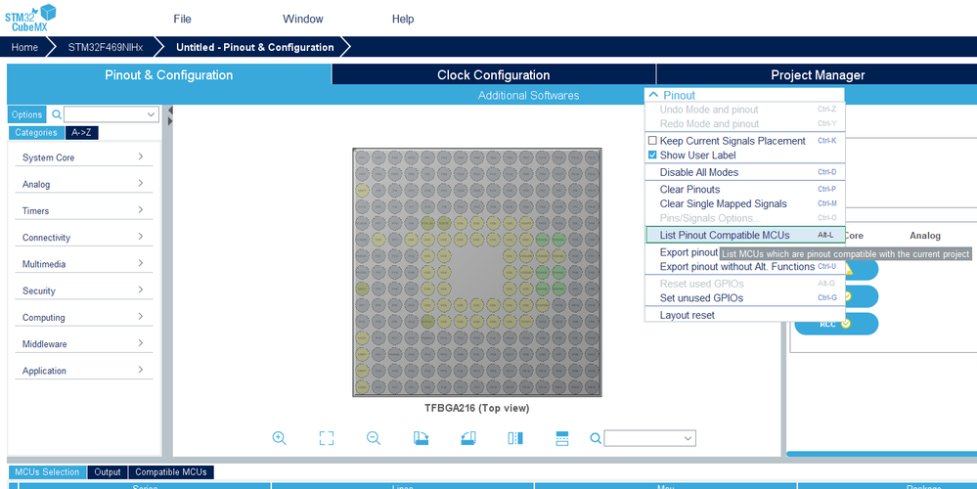The height and width of the screenshot is (489, 977).
Task: Expand the Security category
Action: (x=83, y=290)
